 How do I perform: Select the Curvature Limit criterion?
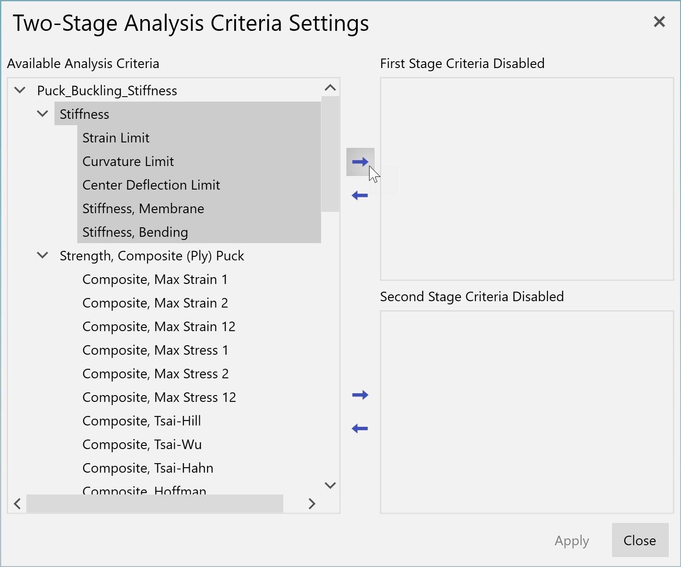(199, 161)
